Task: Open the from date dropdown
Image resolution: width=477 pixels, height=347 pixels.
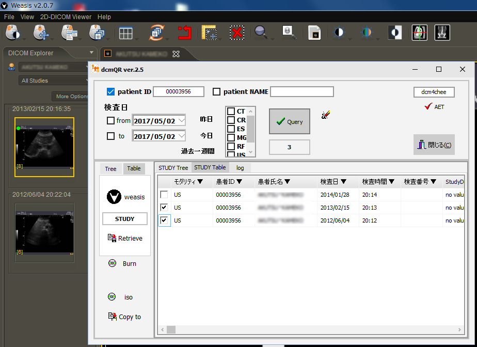Action: (x=182, y=120)
